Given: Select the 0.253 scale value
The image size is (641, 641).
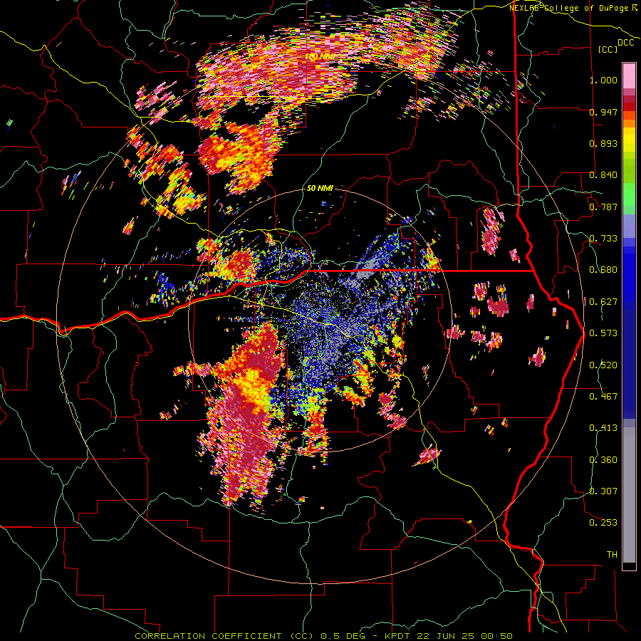Looking at the screenshot, I should coord(603,523).
